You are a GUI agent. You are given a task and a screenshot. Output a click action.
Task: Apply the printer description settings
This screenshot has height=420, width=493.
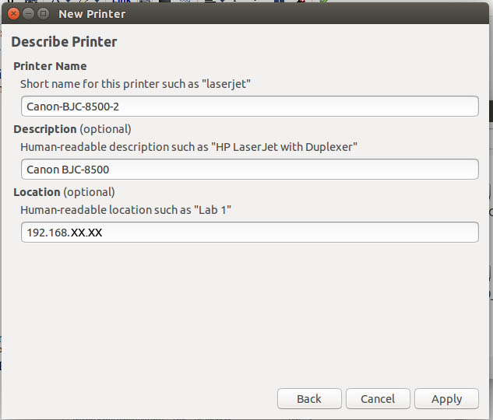coord(446,398)
